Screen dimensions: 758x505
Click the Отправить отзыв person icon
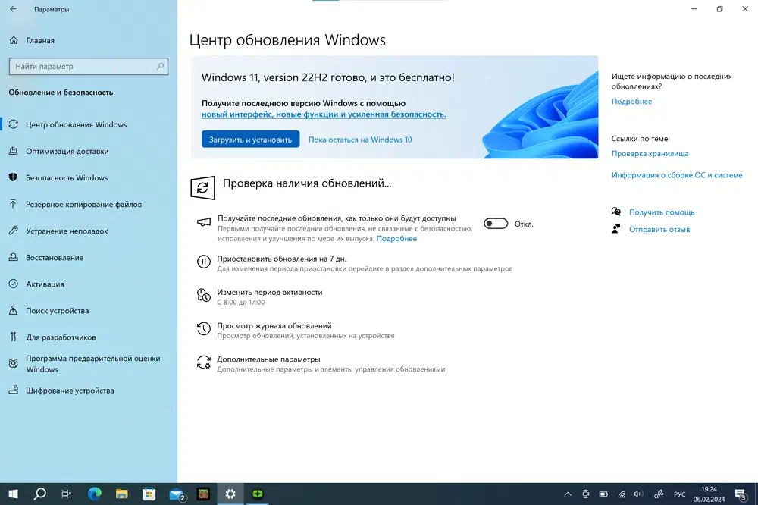coord(615,229)
